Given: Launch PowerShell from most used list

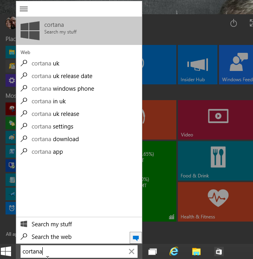Looking at the screenshot, I should (11, 151).
